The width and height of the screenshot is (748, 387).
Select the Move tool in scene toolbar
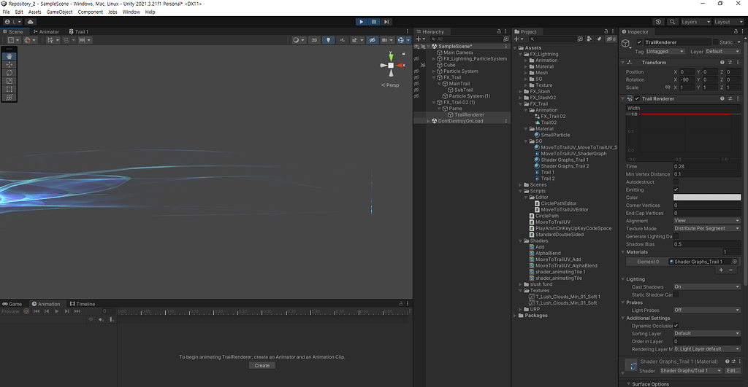click(9, 64)
